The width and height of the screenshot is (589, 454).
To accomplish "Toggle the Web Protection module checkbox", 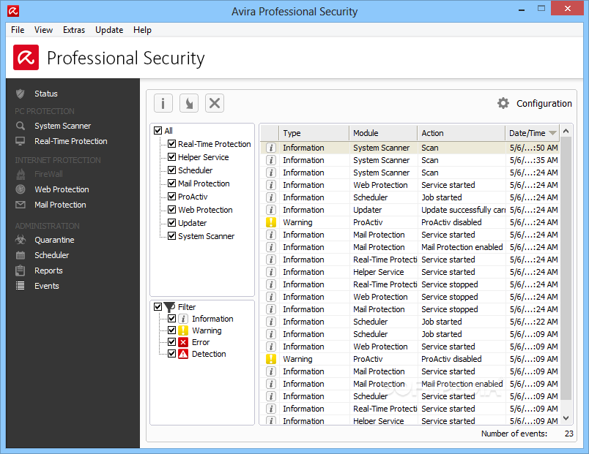I will 171,210.
